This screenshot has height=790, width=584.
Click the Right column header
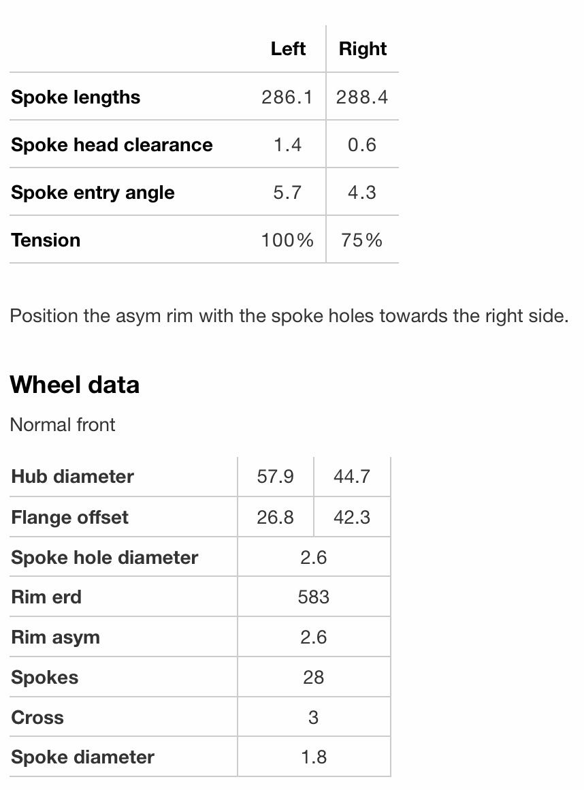point(362,49)
